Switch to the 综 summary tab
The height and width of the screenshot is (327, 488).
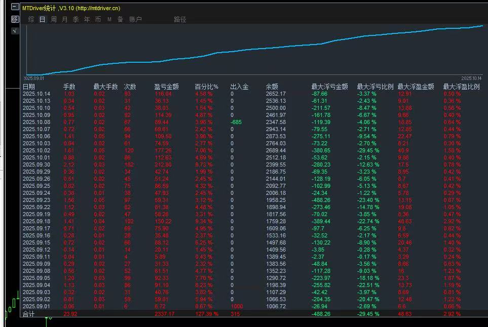click(x=31, y=19)
